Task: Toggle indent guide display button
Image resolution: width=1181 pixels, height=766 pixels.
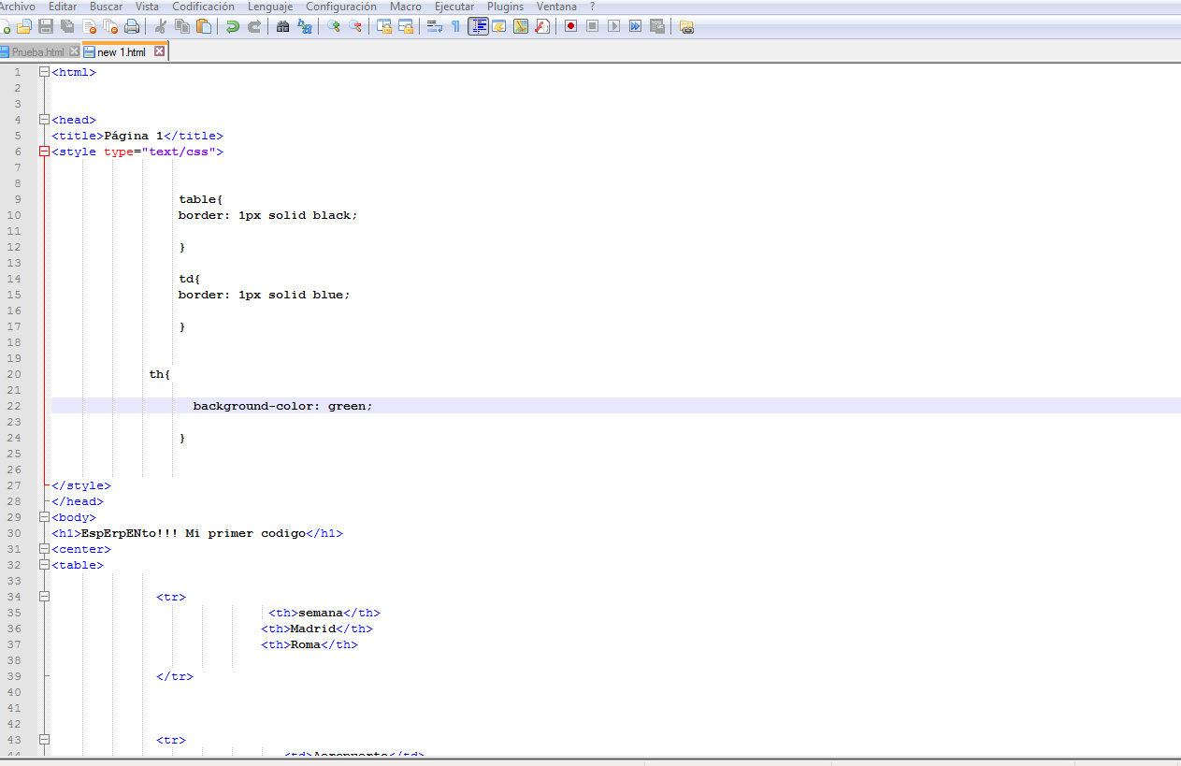Action: 479,26
